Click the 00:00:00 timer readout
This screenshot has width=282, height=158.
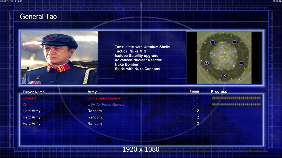(x=277, y=1)
